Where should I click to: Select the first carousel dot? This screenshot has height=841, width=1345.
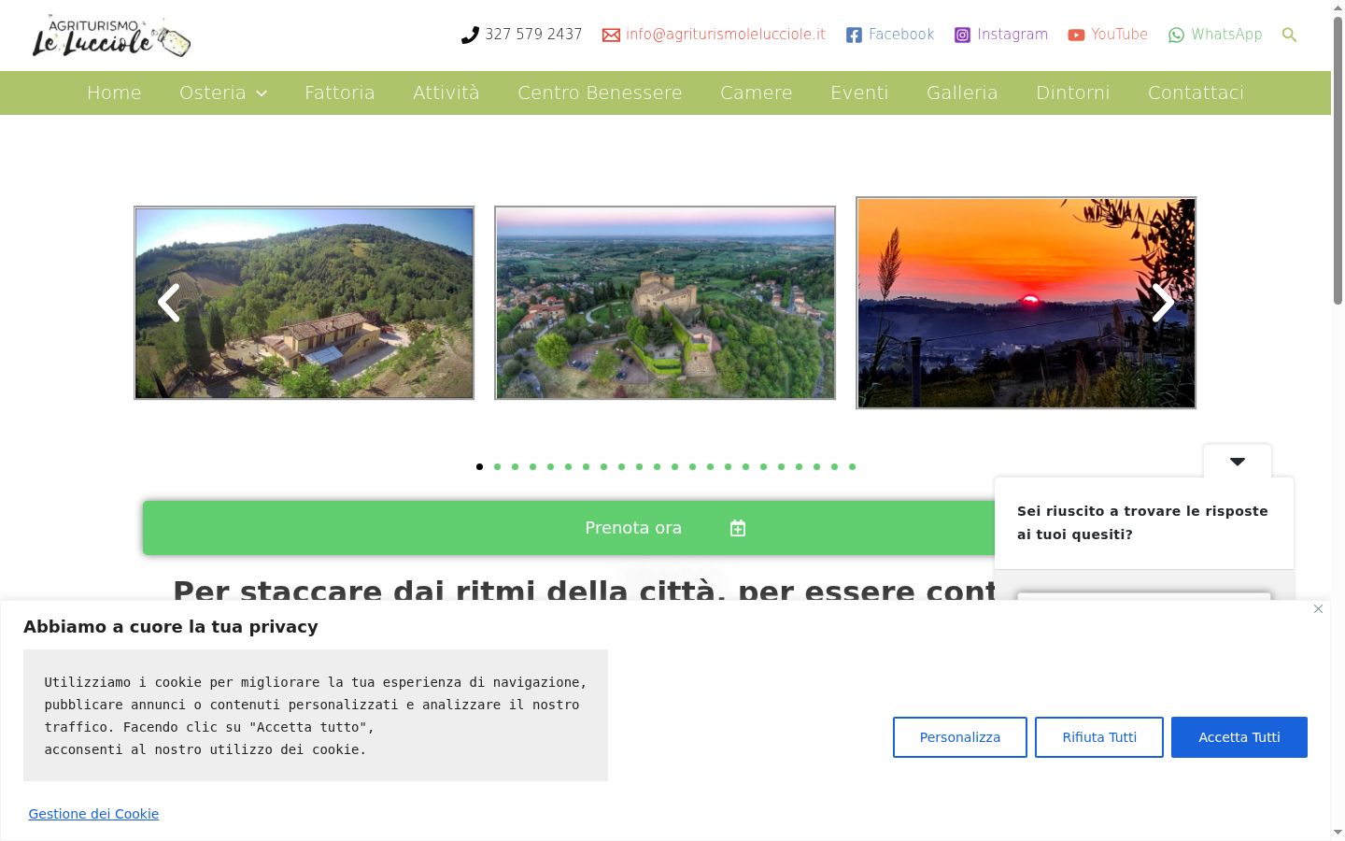click(x=479, y=466)
